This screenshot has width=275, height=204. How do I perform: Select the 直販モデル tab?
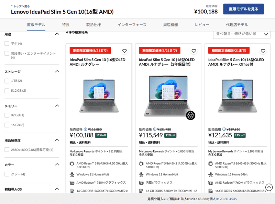click(x=36, y=25)
